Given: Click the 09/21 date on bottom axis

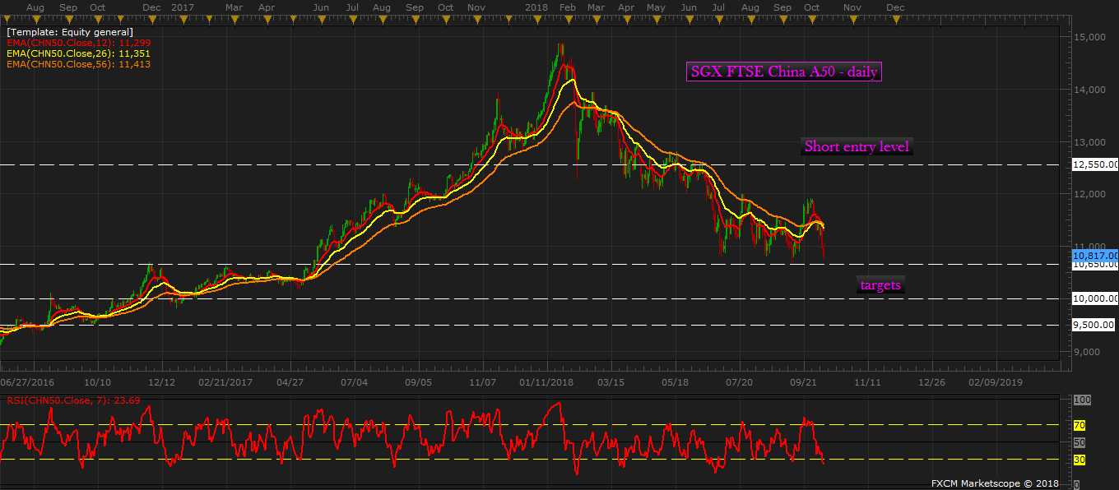Looking at the screenshot, I should pyautogui.click(x=804, y=382).
